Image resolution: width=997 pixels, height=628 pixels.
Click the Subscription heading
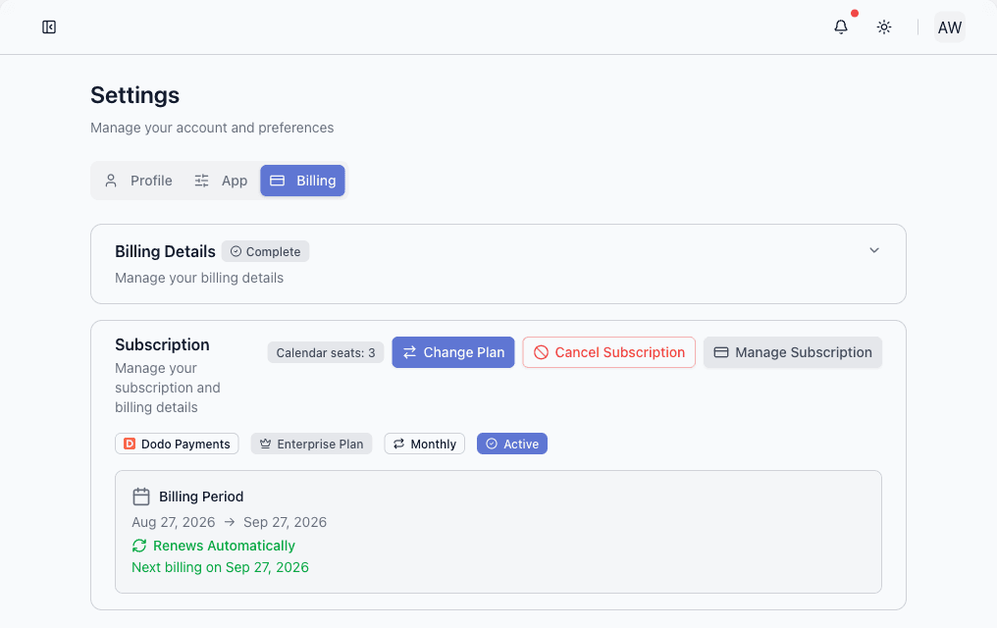point(162,344)
